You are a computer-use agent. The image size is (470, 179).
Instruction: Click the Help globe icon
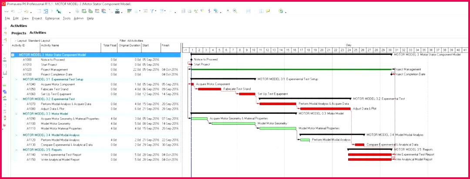(281, 11)
